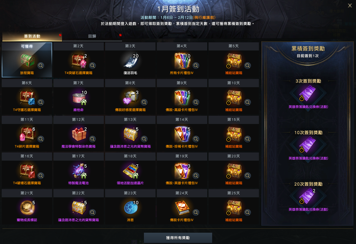Open the 回歸 tab

92,36
